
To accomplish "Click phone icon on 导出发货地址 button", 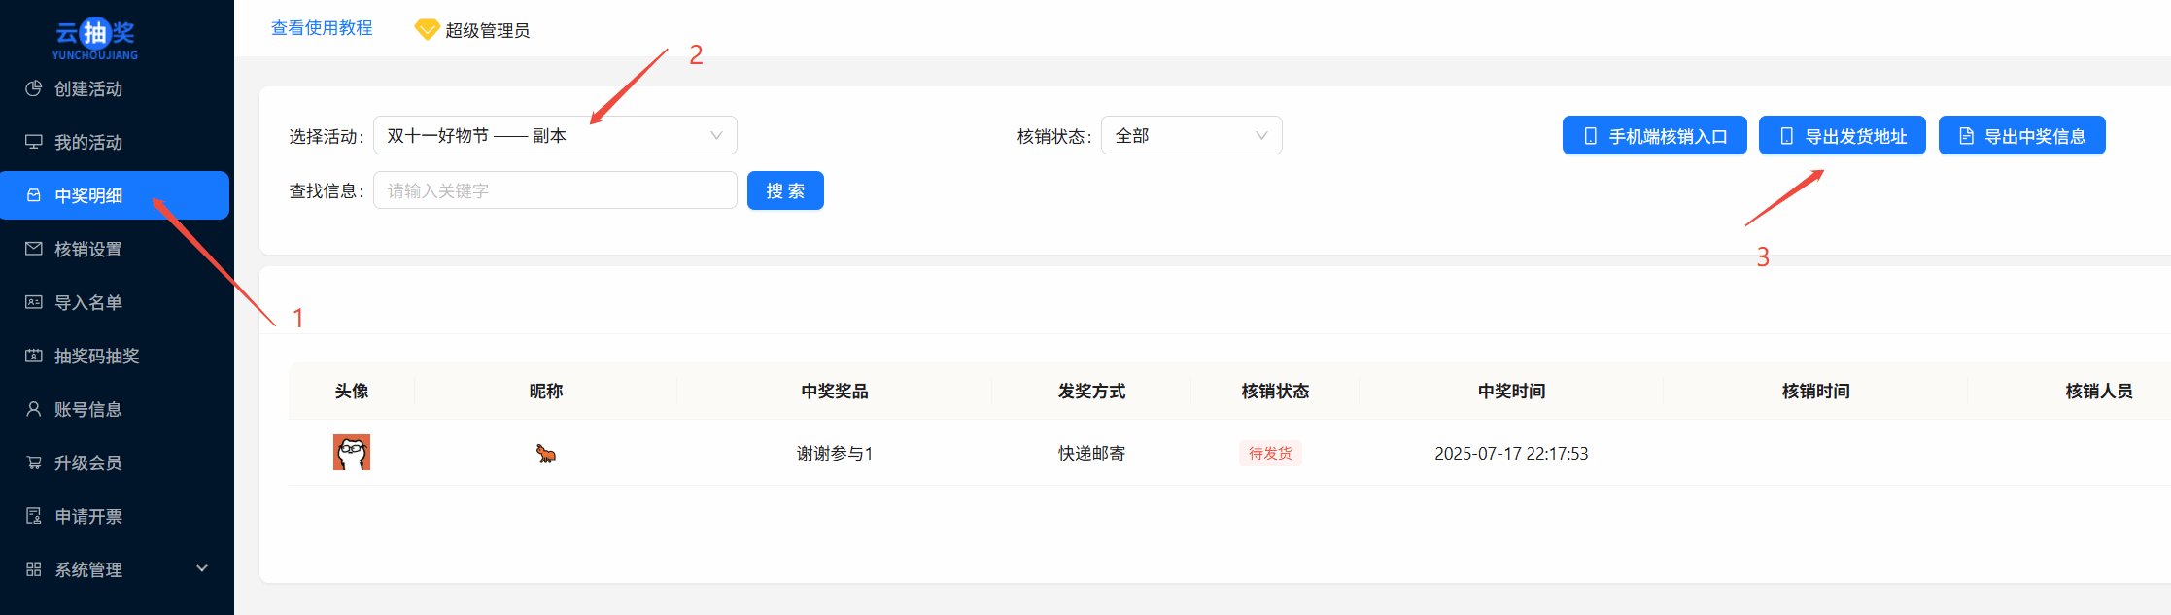I will (x=1787, y=136).
